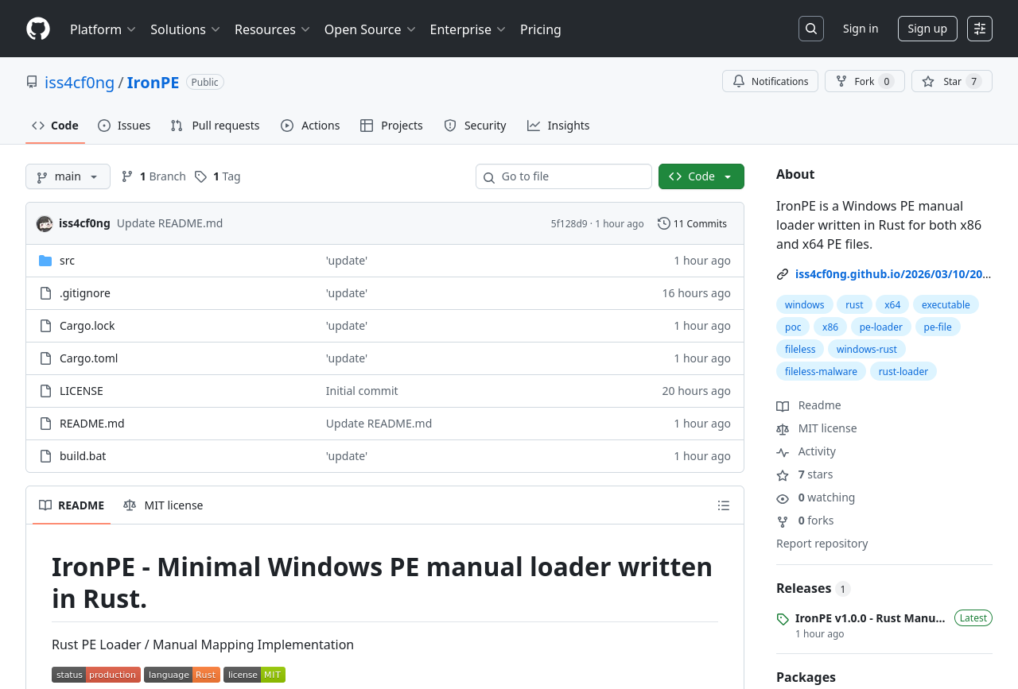Click the Sign up button
The height and width of the screenshot is (689, 1018).
927,29
